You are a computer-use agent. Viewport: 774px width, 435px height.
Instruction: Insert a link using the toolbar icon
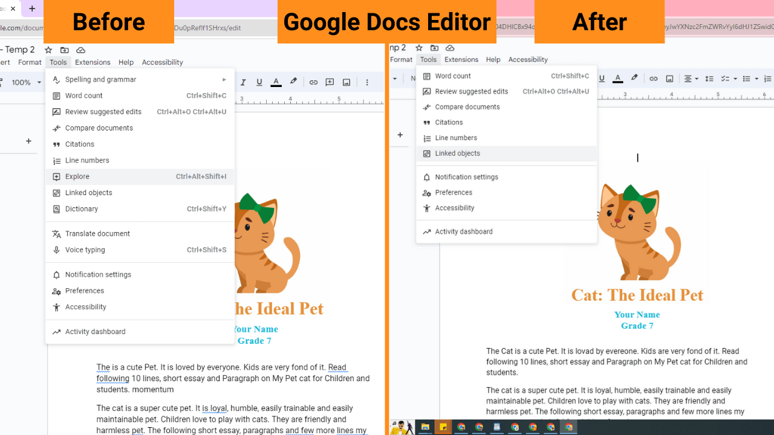point(314,82)
